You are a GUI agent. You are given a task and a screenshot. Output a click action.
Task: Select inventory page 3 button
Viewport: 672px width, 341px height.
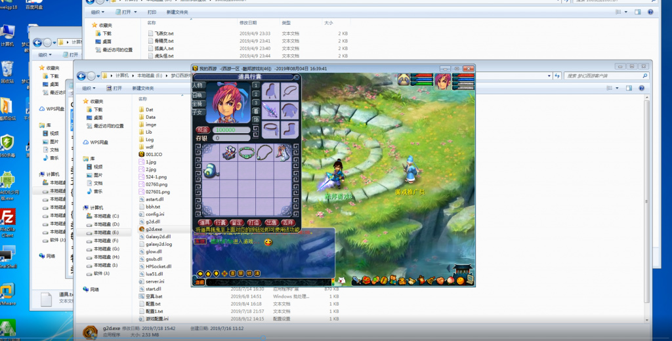coord(256,102)
